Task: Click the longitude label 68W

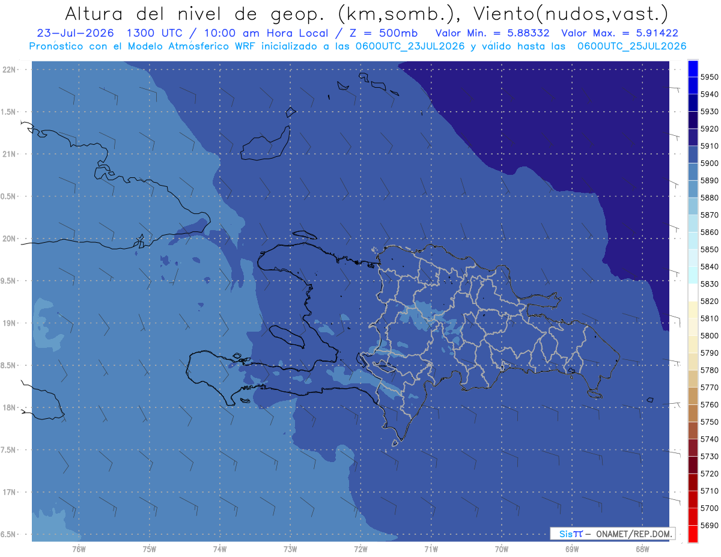Action: click(x=642, y=549)
